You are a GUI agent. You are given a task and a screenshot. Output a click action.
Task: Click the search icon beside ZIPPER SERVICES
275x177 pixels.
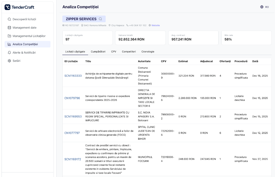point(100,19)
